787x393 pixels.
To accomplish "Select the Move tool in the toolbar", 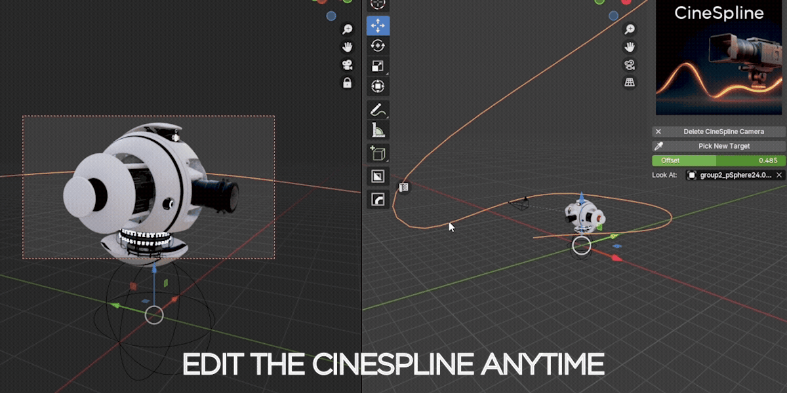I will coord(377,26).
